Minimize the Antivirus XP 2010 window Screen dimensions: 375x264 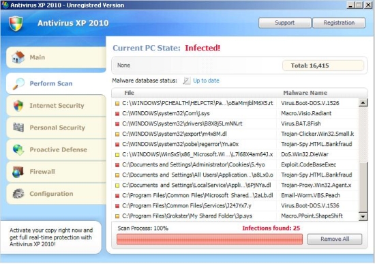[x=350, y=5]
